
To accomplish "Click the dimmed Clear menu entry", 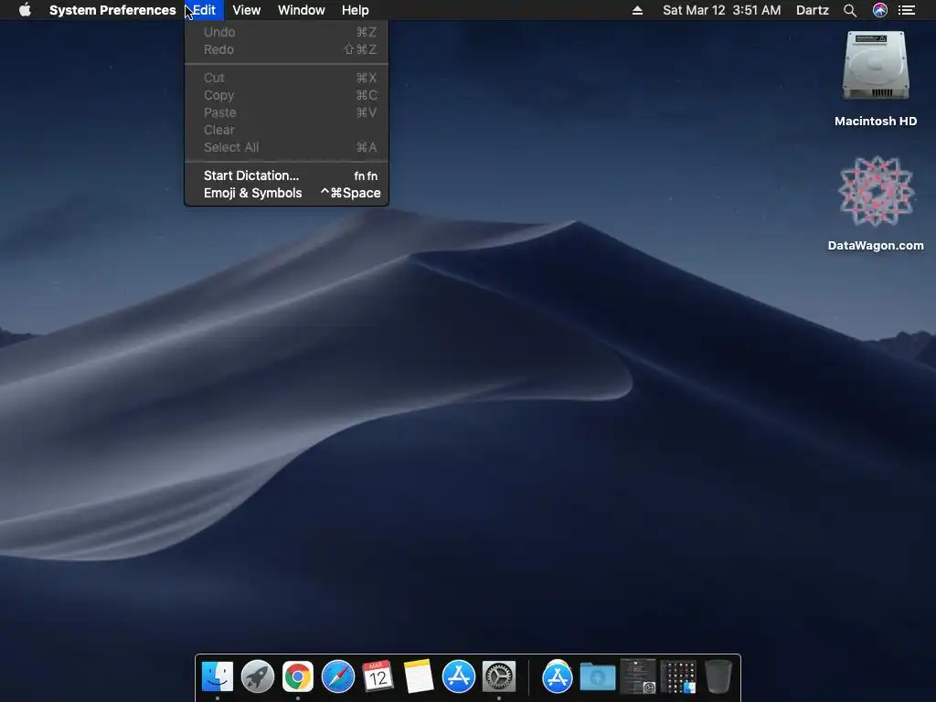I will click(286, 130).
